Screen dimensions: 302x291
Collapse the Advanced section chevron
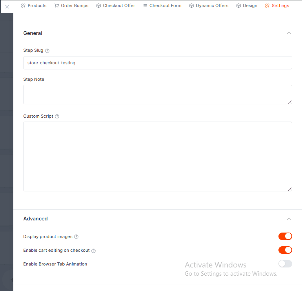coord(289,219)
